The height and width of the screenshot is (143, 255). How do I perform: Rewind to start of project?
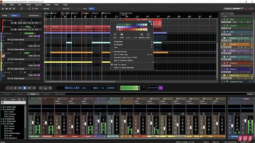(x=15, y=88)
